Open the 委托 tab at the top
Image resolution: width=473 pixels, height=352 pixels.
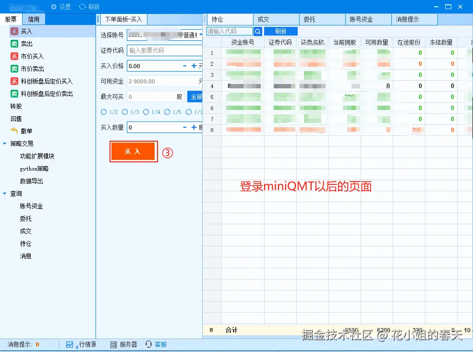pos(323,19)
